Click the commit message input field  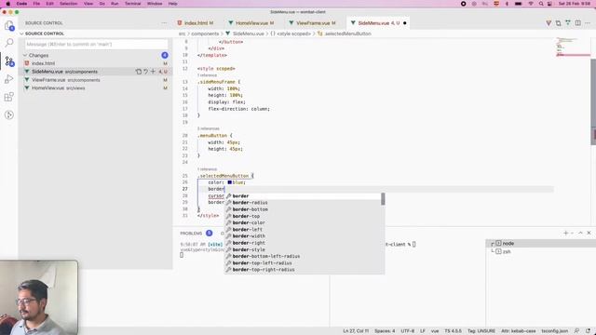click(96, 44)
